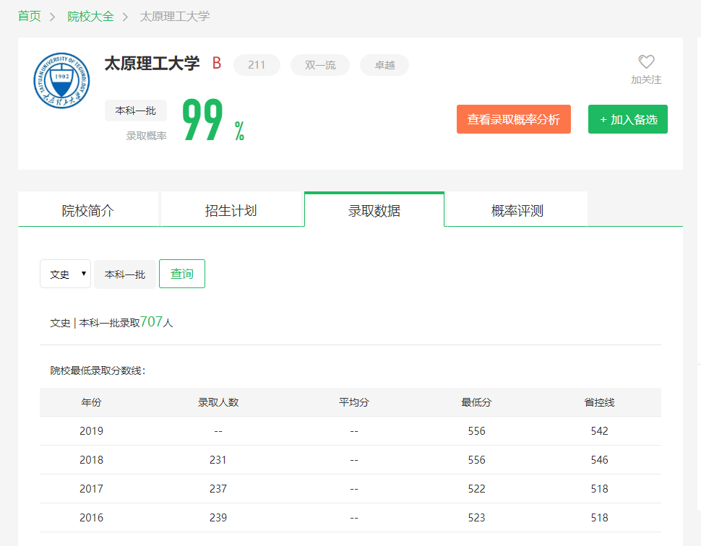Click the 最低分 column header
Image resolution: width=701 pixels, height=546 pixels.
476,402
